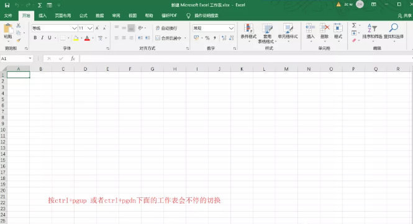Open the font size dropdown showing 11
Viewport: 413px width, 224px height.
pos(90,28)
